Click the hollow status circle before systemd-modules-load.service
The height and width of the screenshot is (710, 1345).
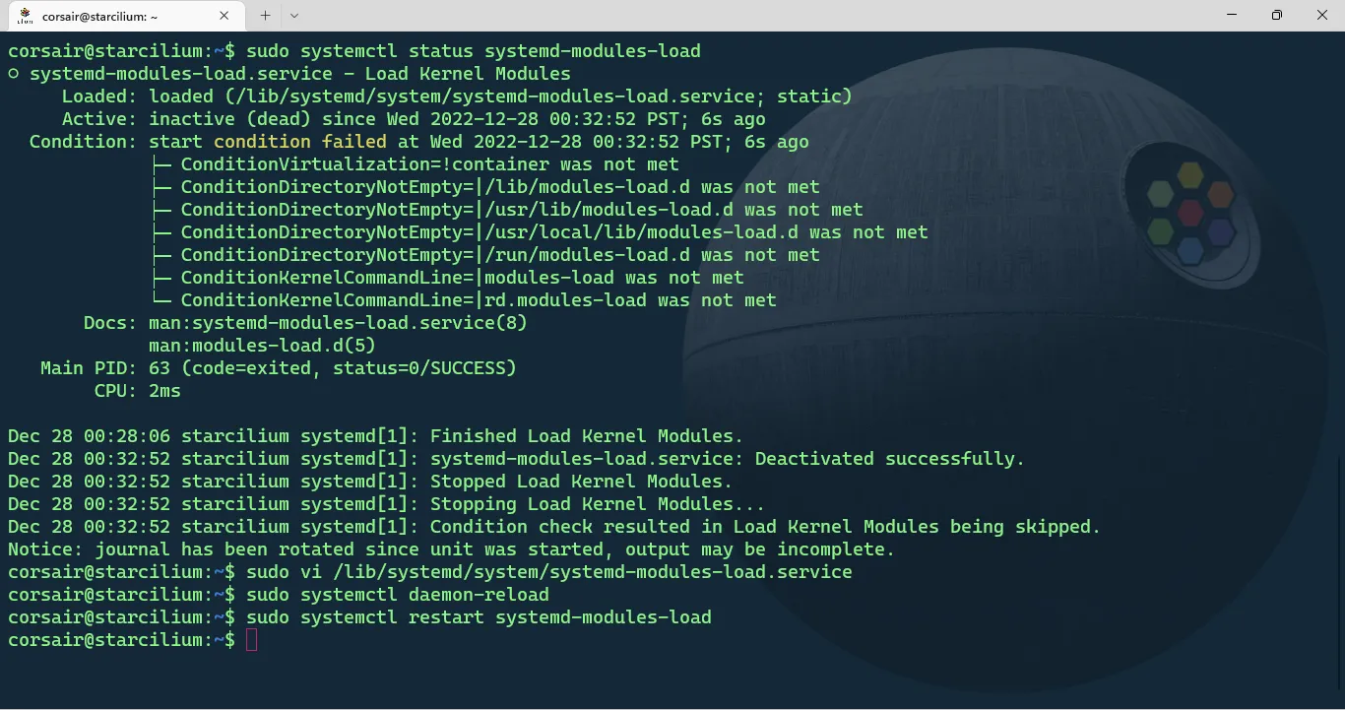tap(14, 74)
